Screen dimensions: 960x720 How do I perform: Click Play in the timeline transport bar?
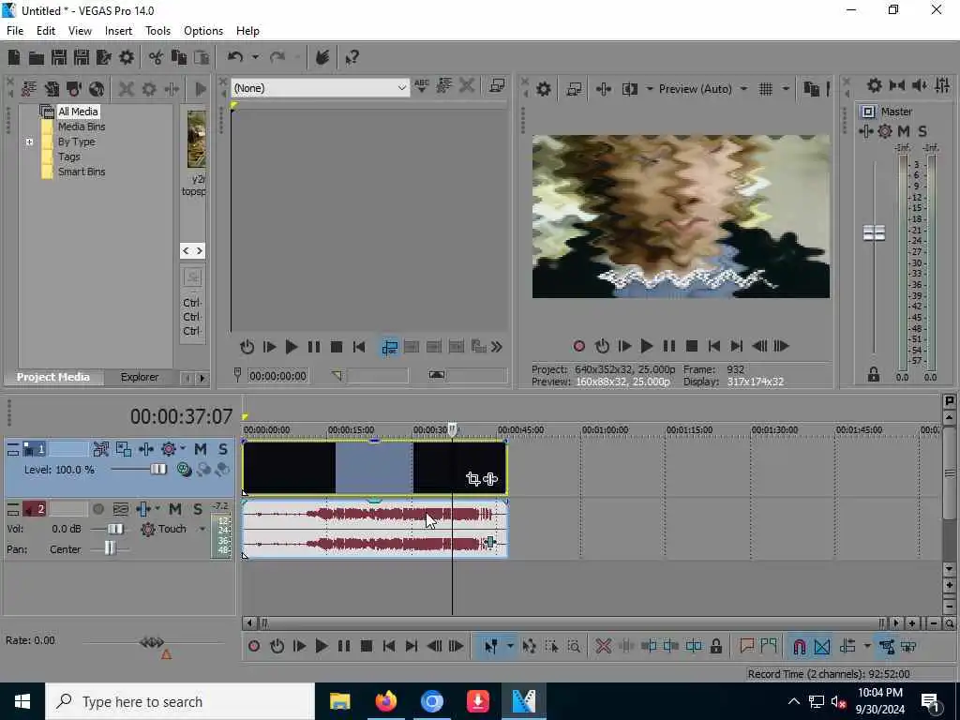[x=321, y=646]
